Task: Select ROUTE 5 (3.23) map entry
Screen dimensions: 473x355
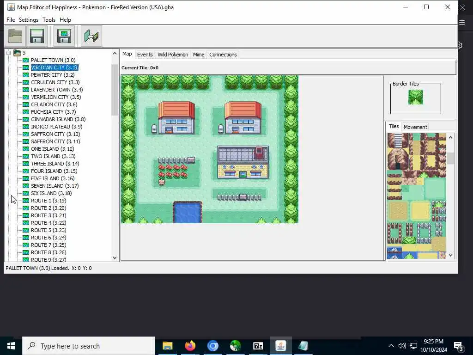Action: (x=48, y=230)
